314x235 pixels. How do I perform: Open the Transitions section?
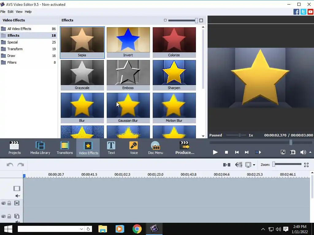[x=65, y=148]
